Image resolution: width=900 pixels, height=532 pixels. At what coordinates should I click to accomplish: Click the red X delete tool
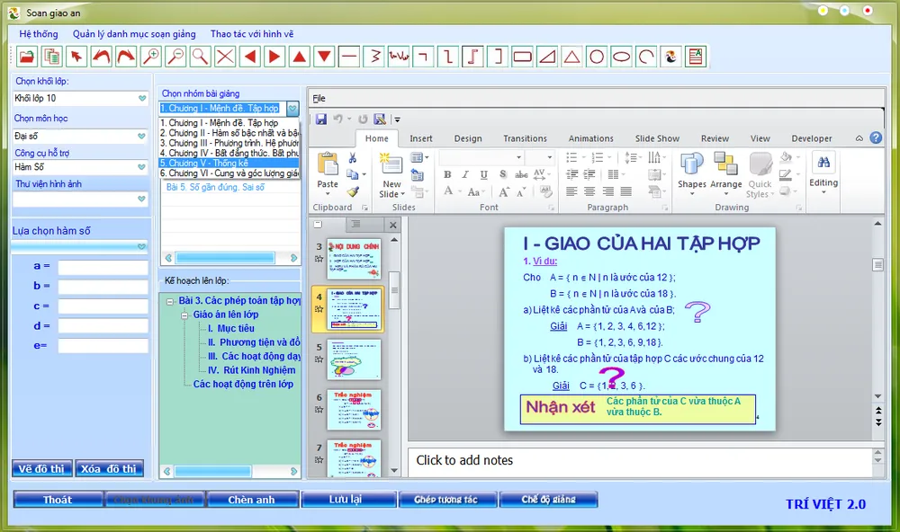coord(225,57)
